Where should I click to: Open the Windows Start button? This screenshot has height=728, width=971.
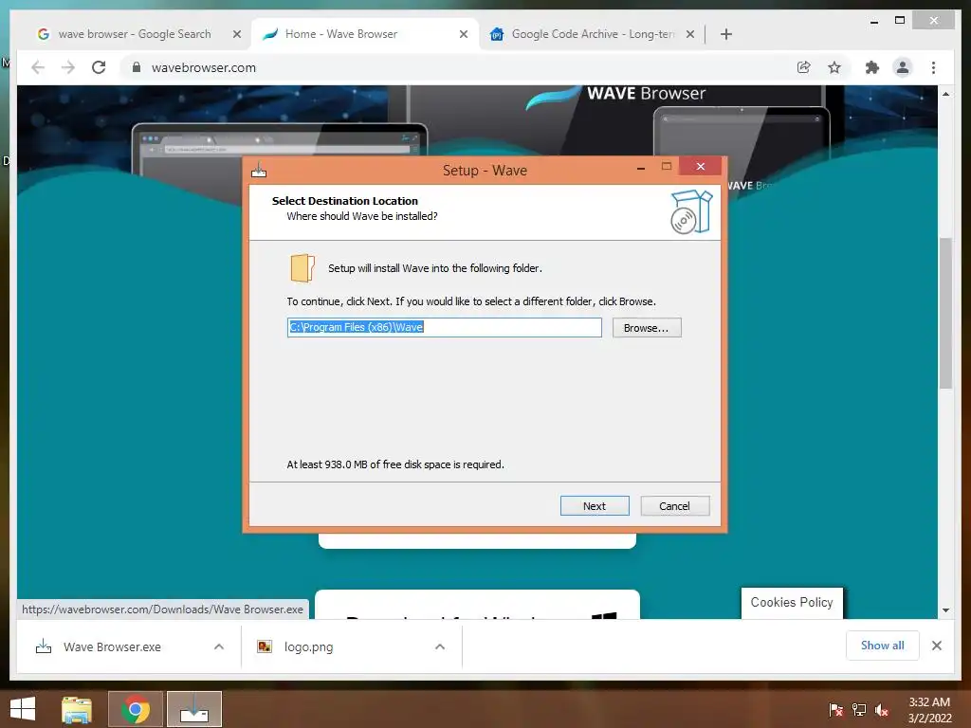coord(23,709)
